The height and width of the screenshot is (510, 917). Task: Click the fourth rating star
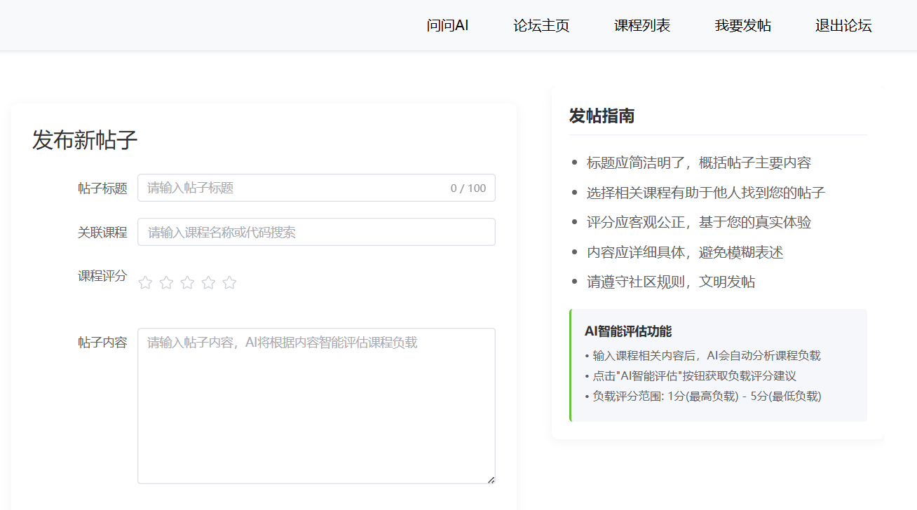[208, 282]
